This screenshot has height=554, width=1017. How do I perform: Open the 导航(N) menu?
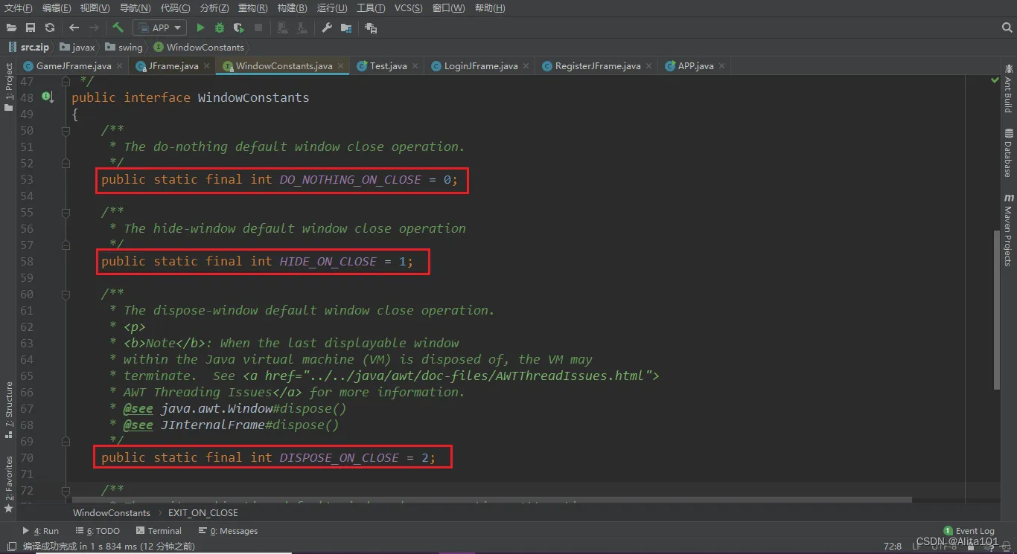pos(135,8)
